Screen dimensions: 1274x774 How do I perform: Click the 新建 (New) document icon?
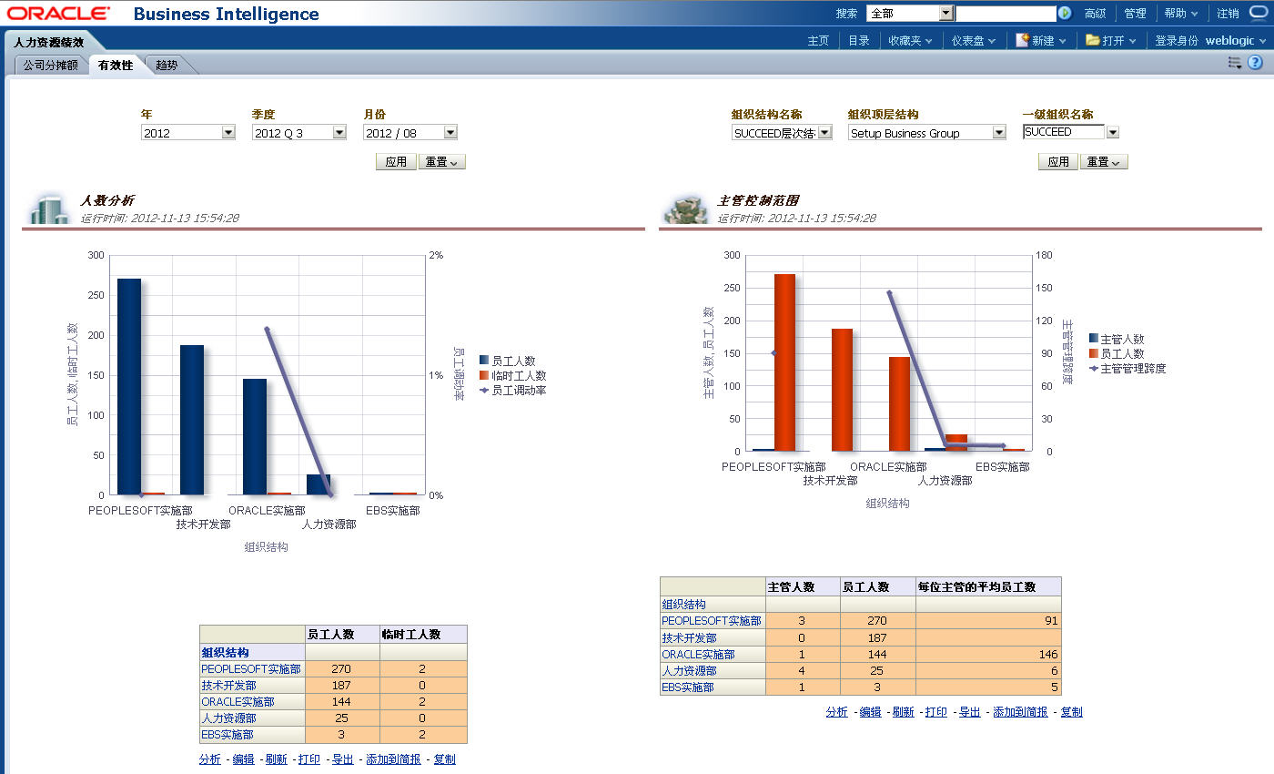(1022, 40)
